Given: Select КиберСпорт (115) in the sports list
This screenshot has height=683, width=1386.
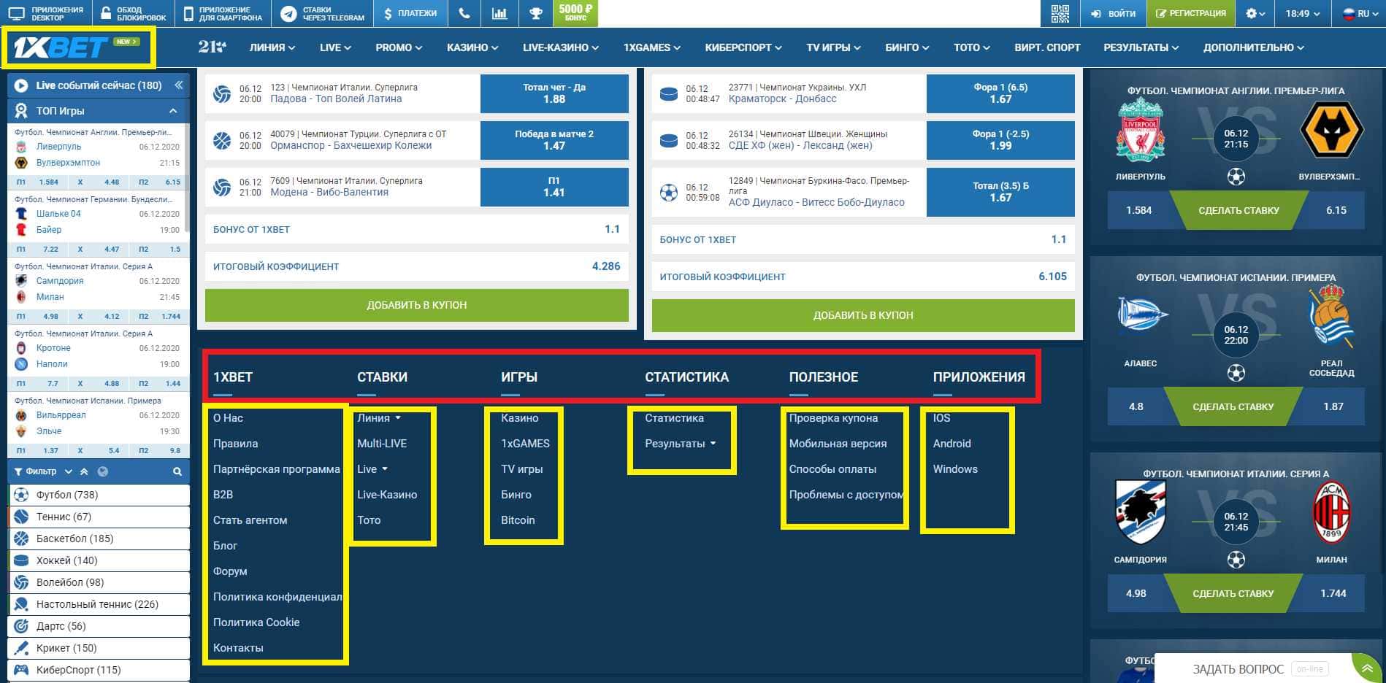Looking at the screenshot, I should tap(99, 670).
